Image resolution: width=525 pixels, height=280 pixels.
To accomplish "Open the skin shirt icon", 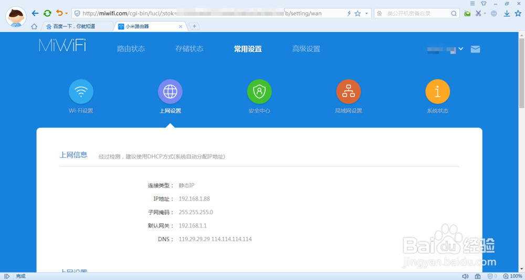I will point(484,3).
